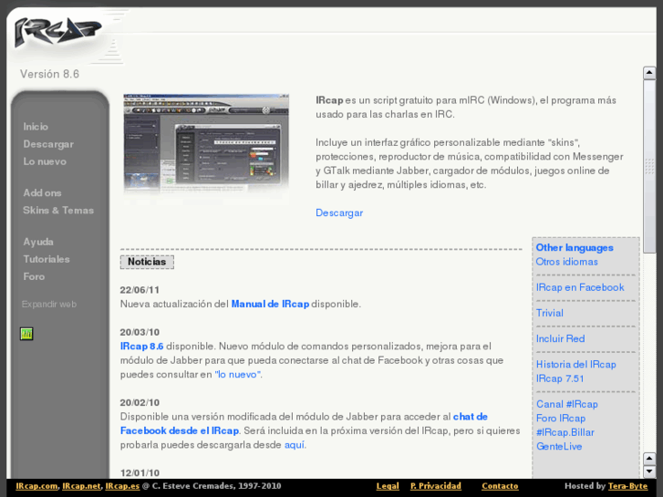
Task: Click the scroll up arrow at top of scrollbar
Action: coord(649,73)
